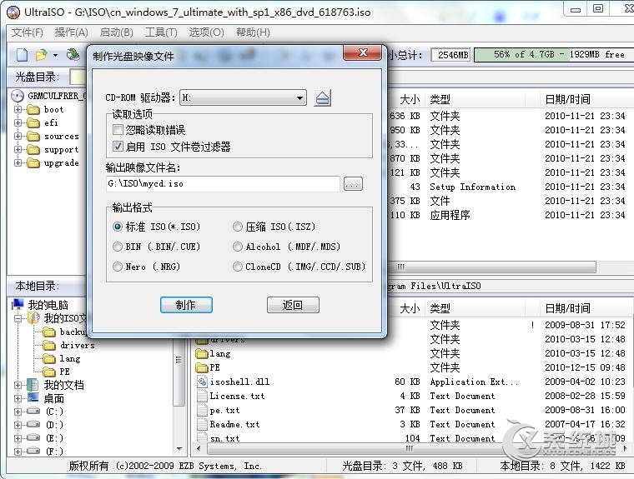Select the (E:) drive icon

tap(33, 438)
